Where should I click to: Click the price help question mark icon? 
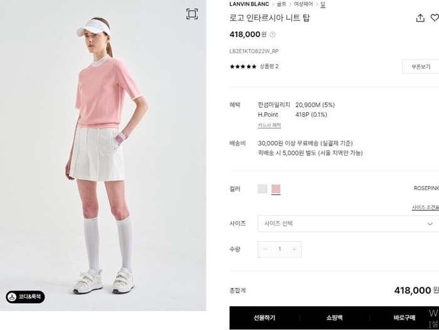click(x=272, y=35)
